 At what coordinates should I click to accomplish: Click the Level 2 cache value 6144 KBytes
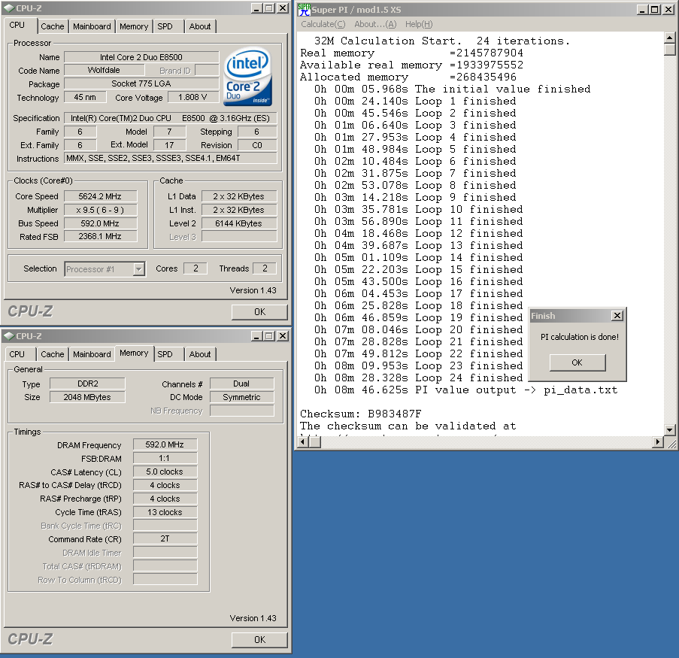(x=238, y=223)
